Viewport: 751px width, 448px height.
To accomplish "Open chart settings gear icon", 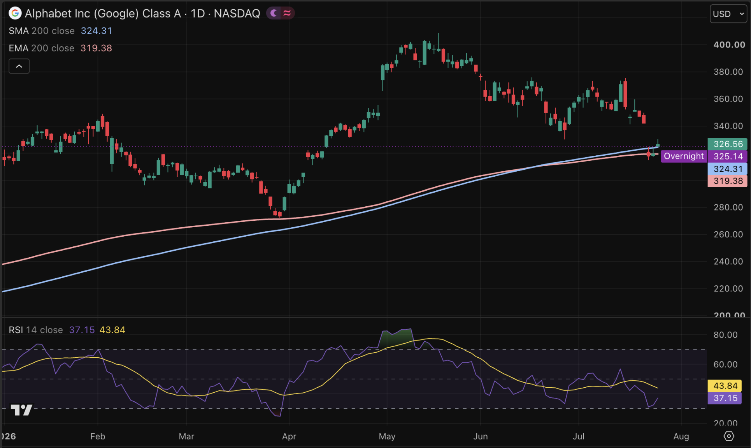I will (728, 436).
